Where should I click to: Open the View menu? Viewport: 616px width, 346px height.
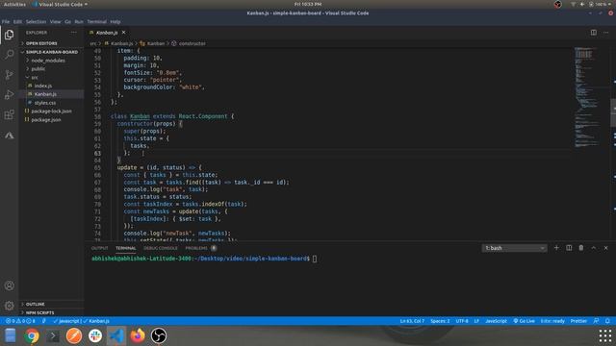click(x=56, y=21)
